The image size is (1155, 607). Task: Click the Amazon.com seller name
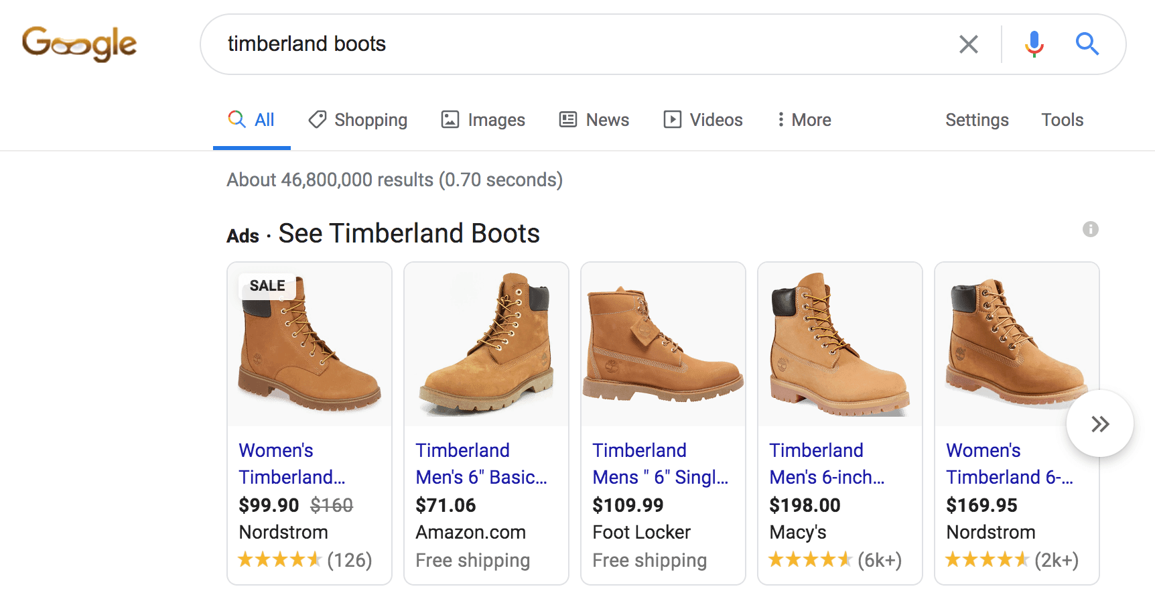[x=470, y=533]
